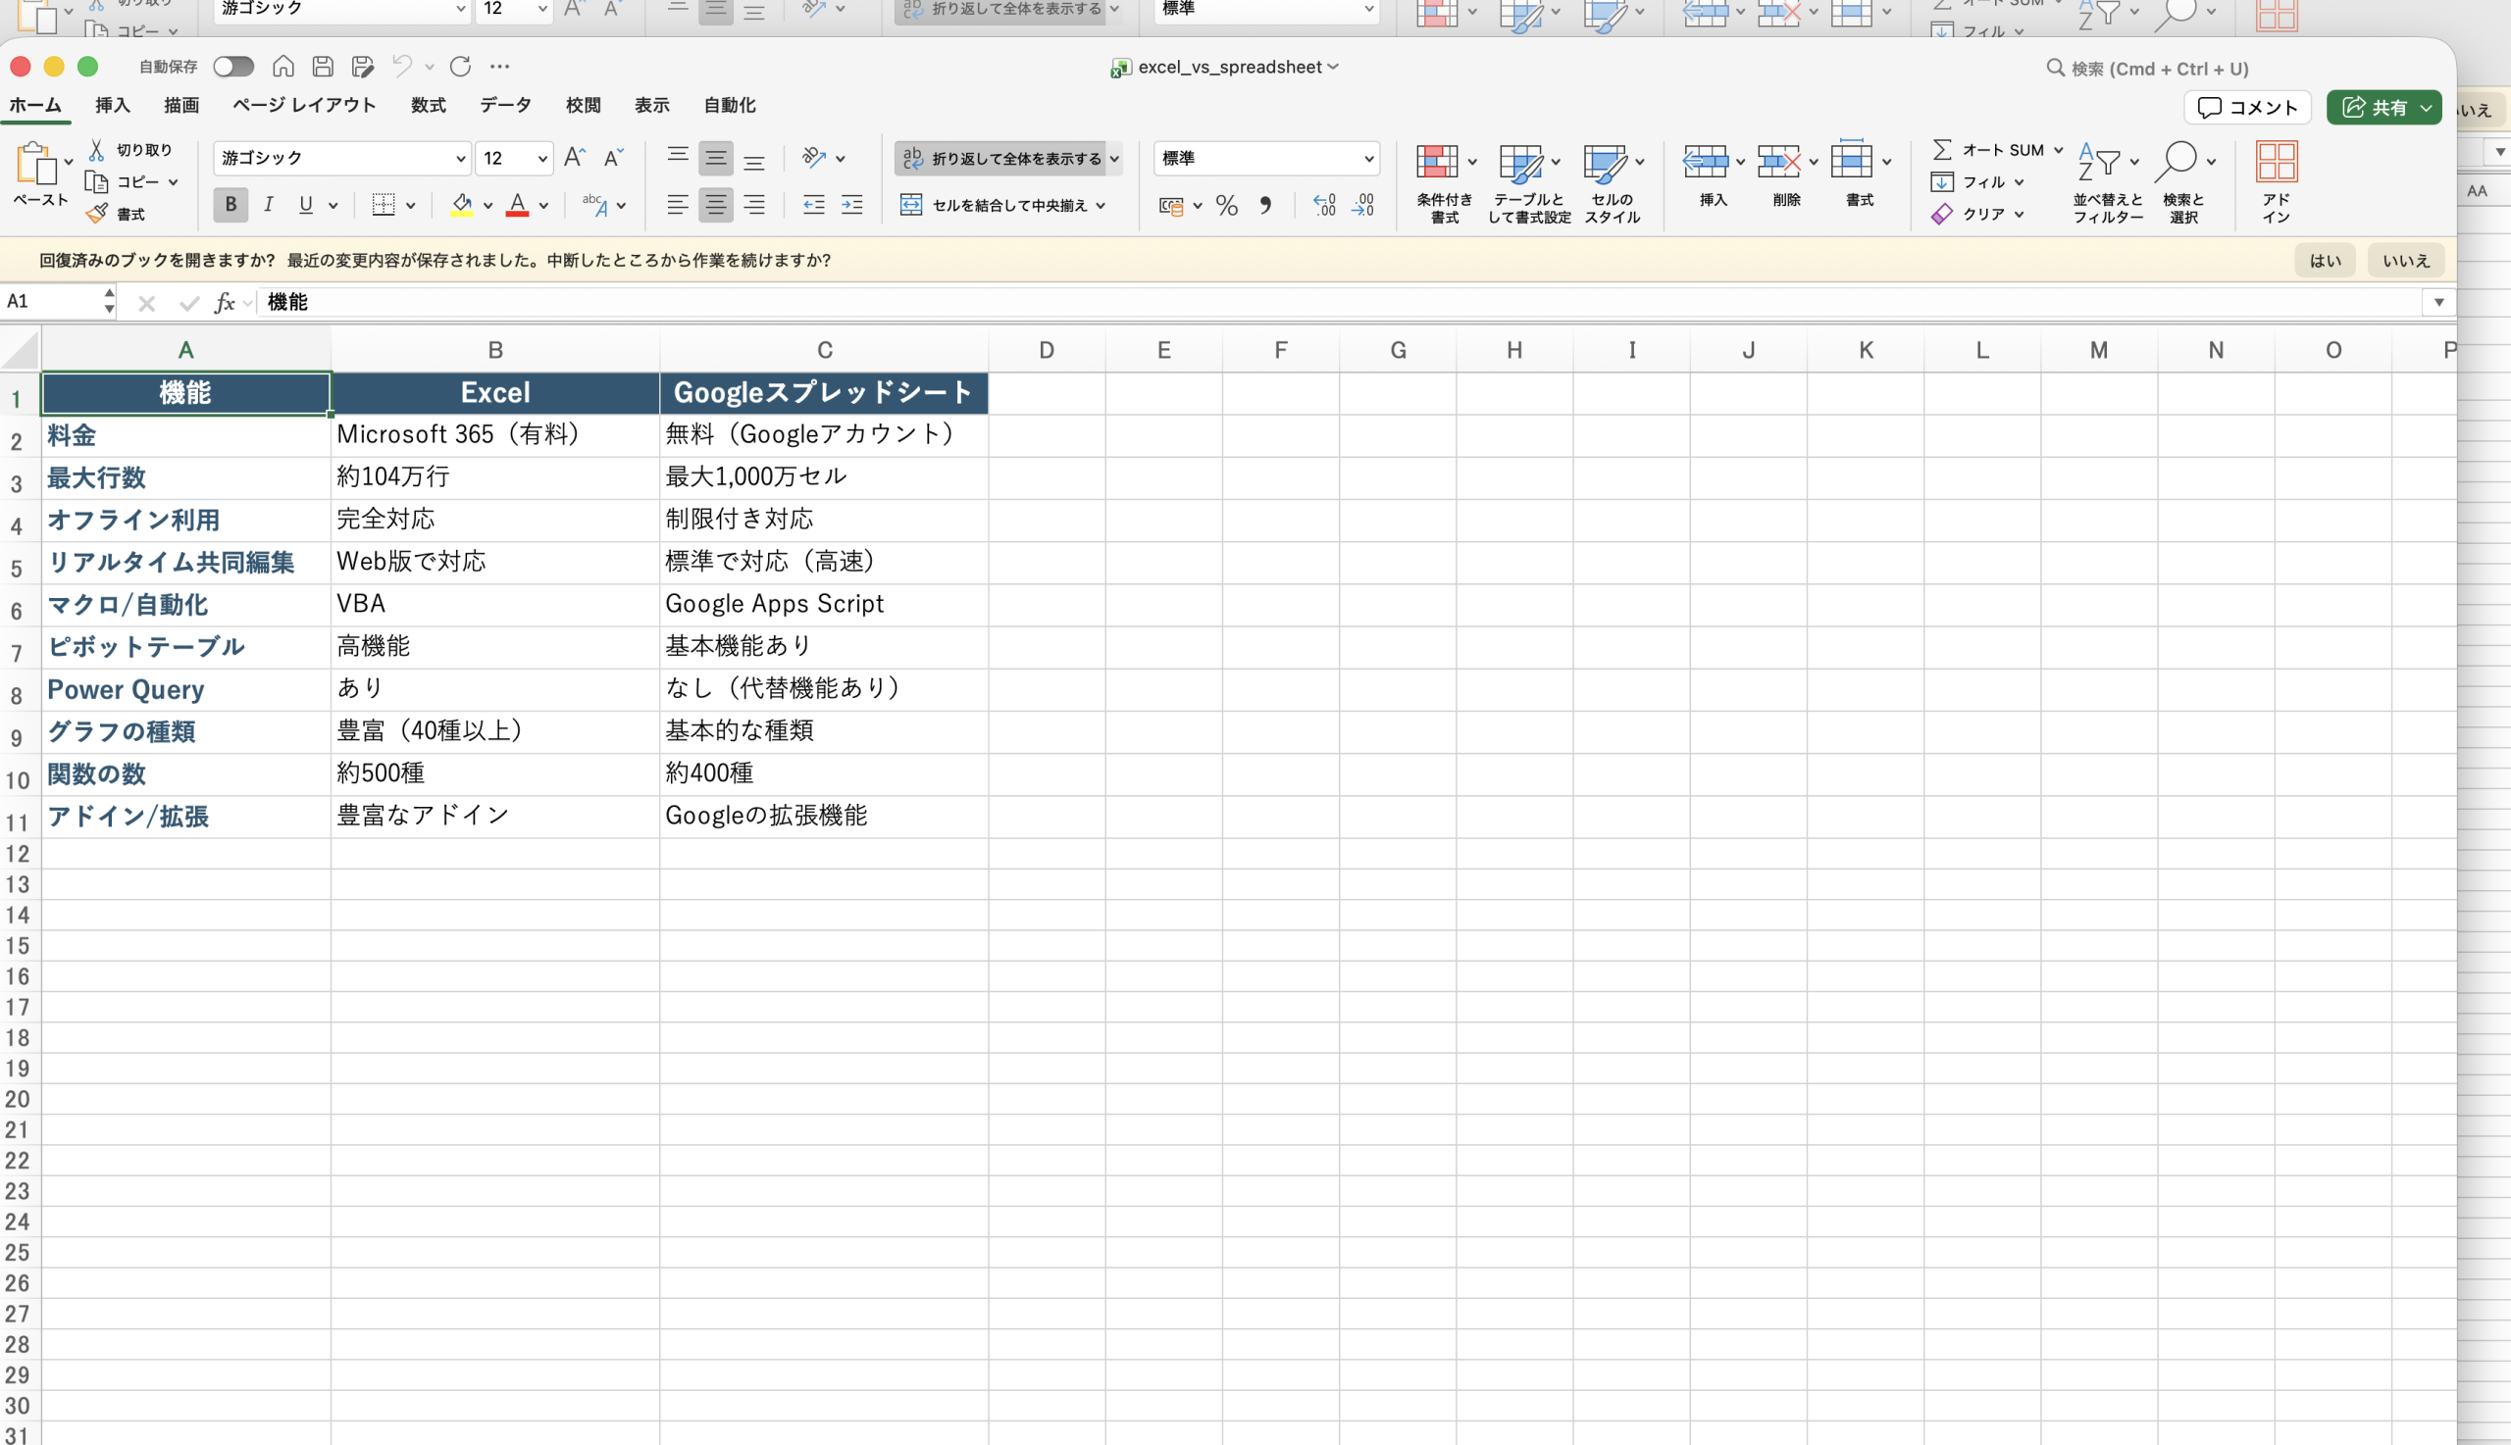Toggle the AutoSave (自動保存) switch
The image size is (2511, 1445).
tap(233, 67)
